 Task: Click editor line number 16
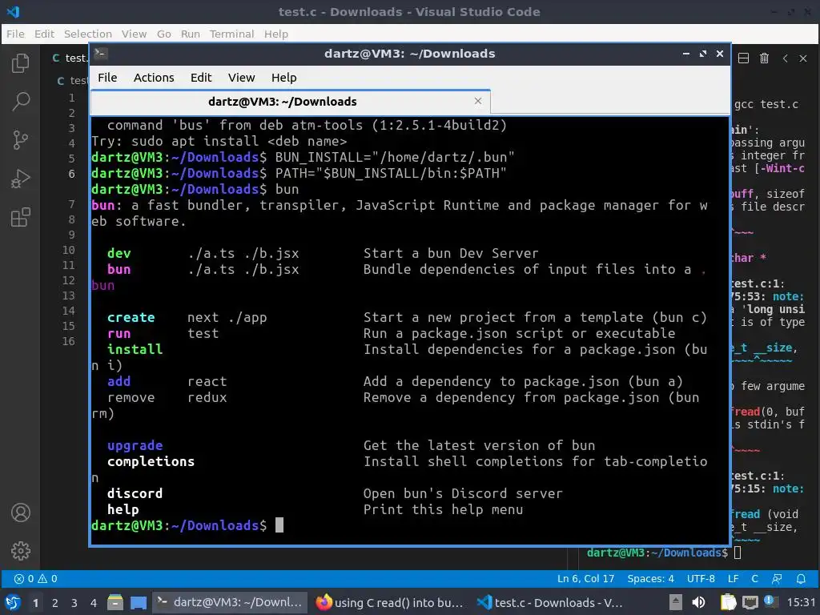(x=69, y=341)
